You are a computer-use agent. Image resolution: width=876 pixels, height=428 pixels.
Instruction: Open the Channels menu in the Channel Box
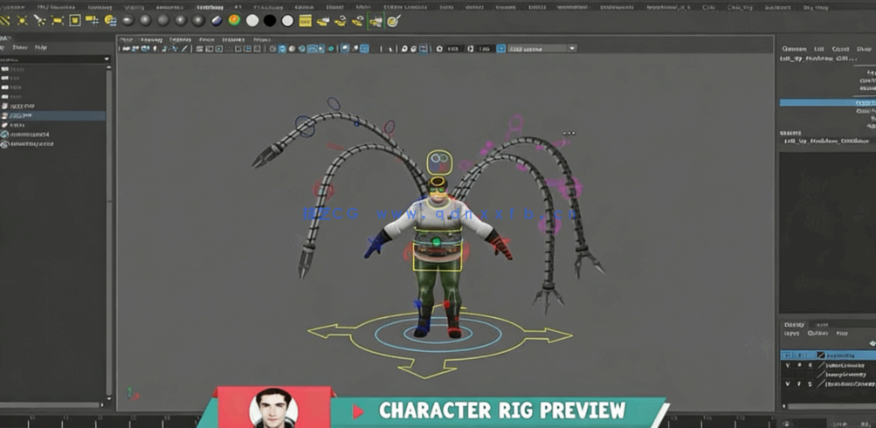(x=793, y=49)
